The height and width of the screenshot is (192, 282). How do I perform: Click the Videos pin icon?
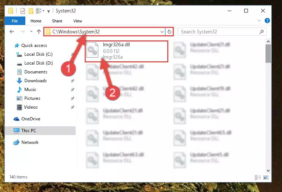pos(73,107)
